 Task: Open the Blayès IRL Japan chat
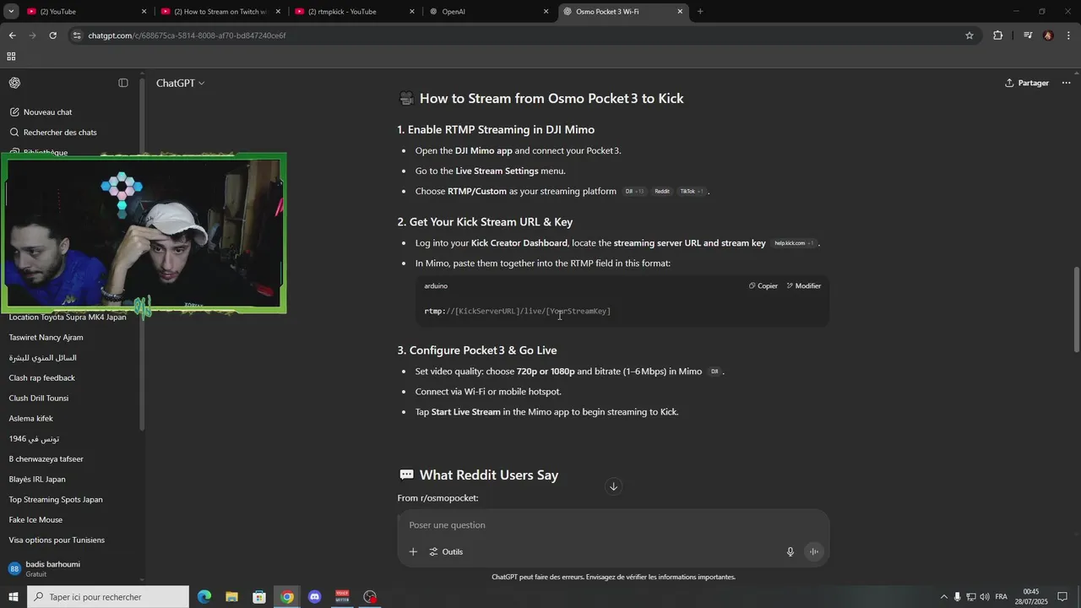(37, 480)
